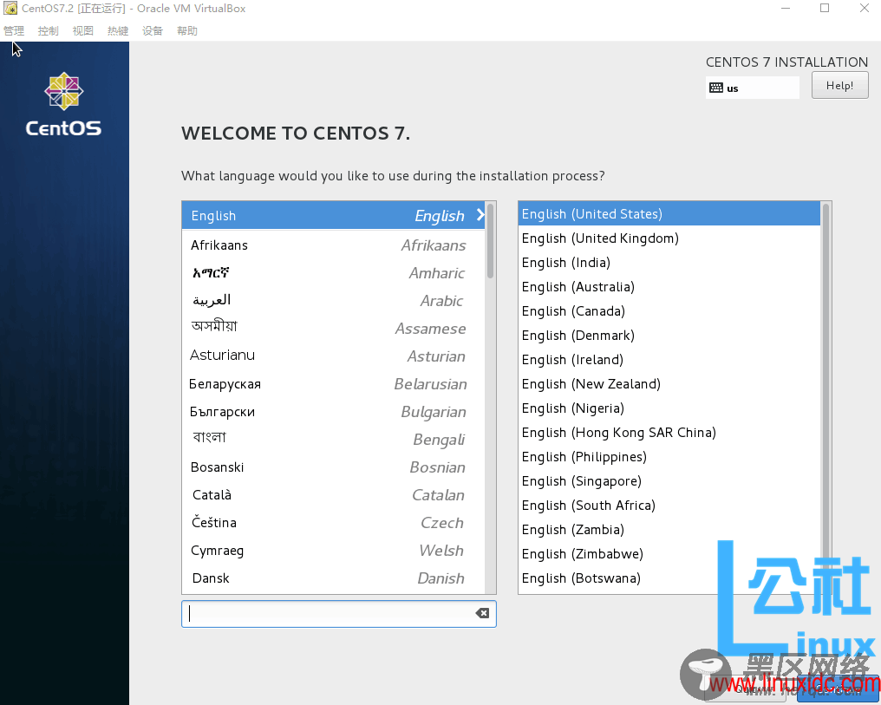881x705 pixels.
Task: Select Bengali in the language list
Action: [333, 439]
